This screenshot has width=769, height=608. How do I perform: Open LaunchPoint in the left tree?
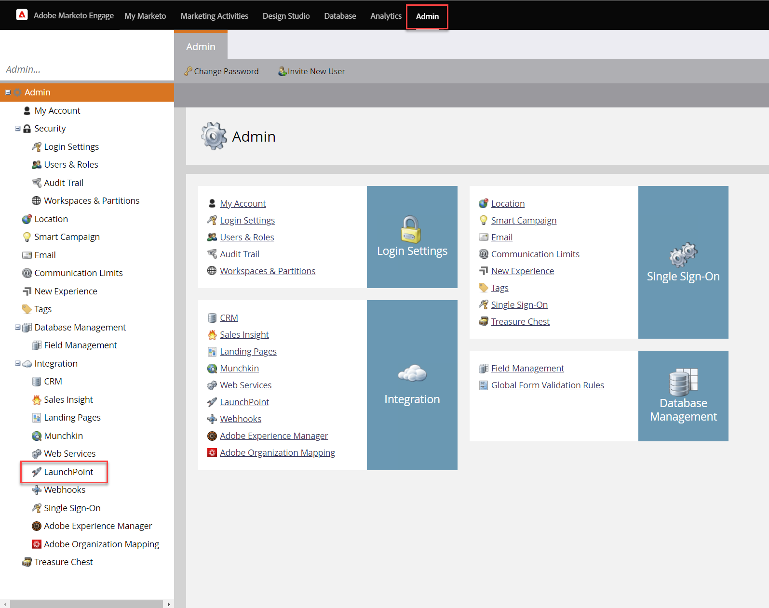[68, 472]
